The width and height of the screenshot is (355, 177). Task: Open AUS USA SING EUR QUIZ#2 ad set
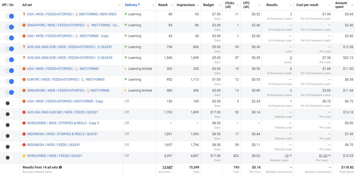70,58
